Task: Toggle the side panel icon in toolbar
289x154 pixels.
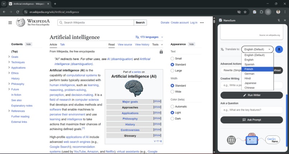Action: tap(268, 12)
